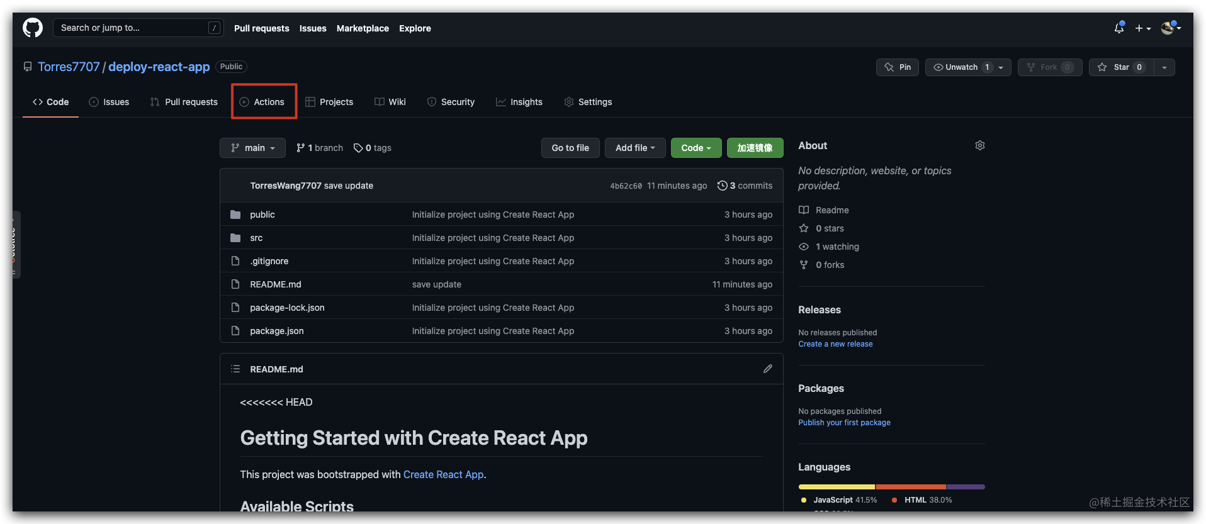Image resolution: width=1206 pixels, height=524 pixels.
Task: Click the public folder icon
Action: pyautogui.click(x=235, y=215)
